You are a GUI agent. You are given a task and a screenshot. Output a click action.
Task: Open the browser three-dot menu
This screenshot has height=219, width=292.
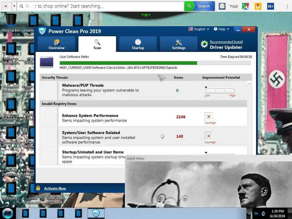[x=287, y=6]
